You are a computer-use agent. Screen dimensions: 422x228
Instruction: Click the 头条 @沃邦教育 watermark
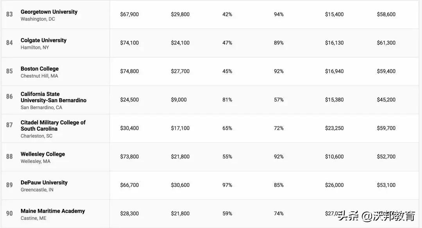(x=376, y=216)
